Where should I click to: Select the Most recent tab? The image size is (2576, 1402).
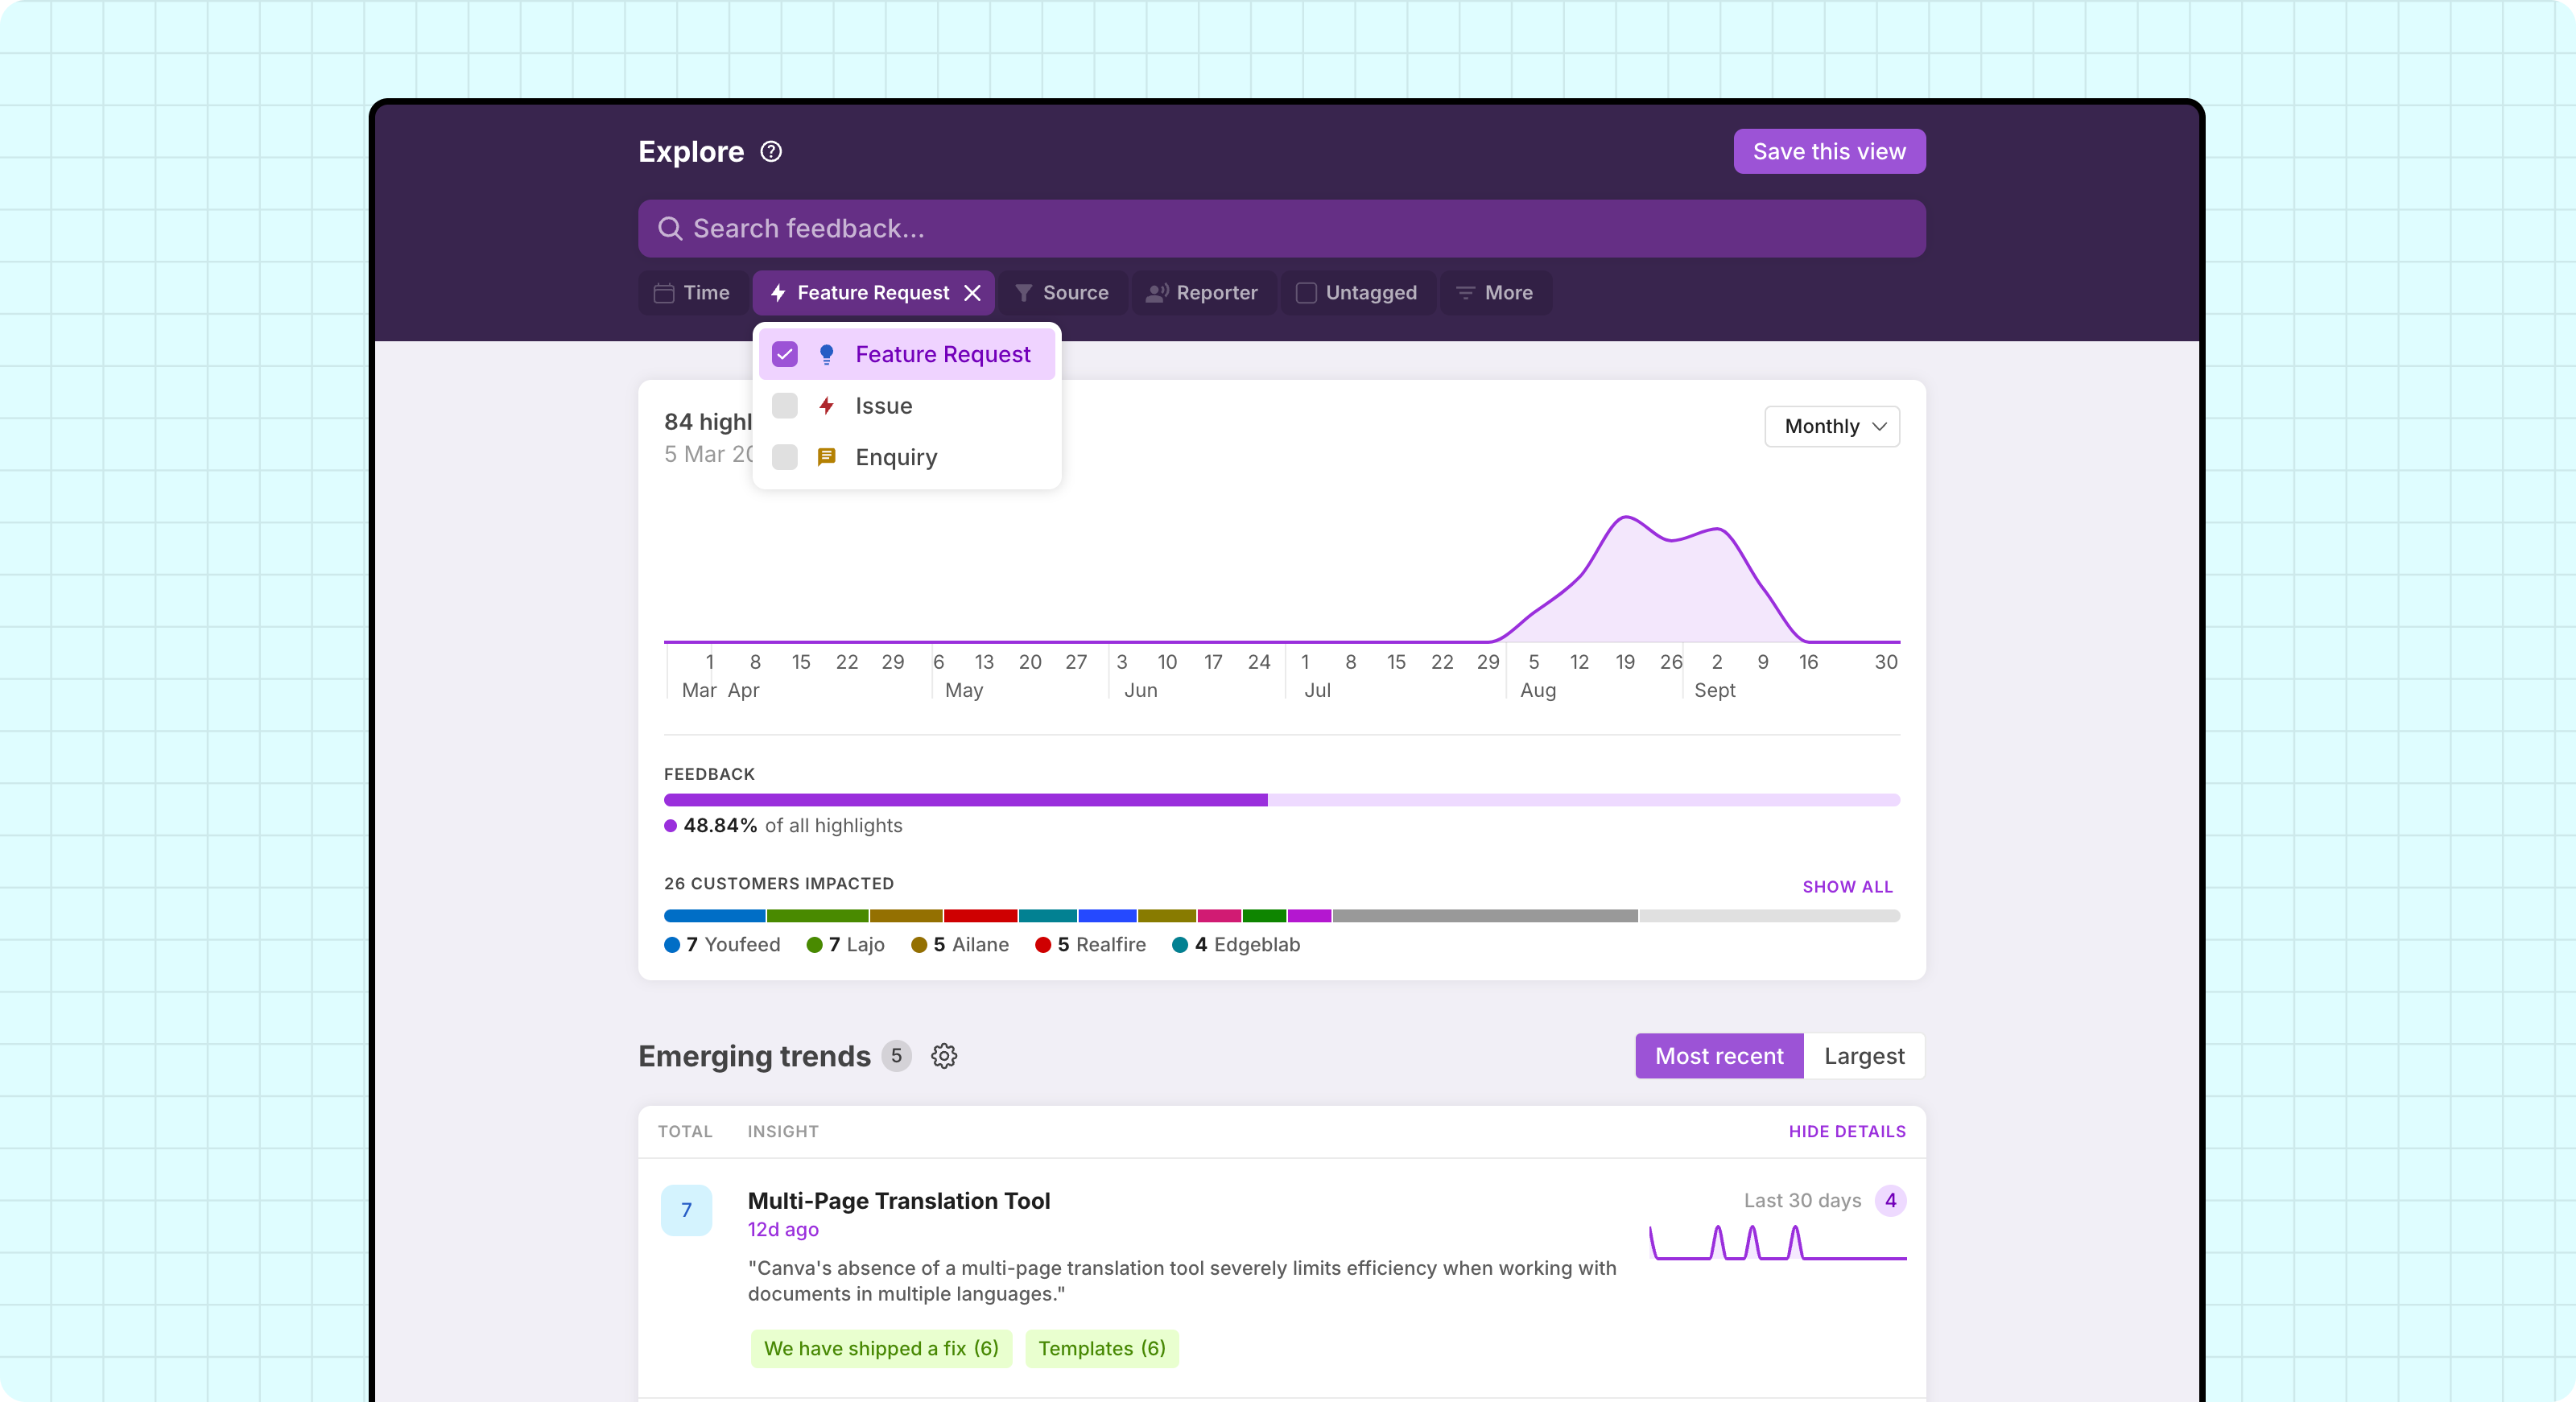(x=1719, y=1056)
